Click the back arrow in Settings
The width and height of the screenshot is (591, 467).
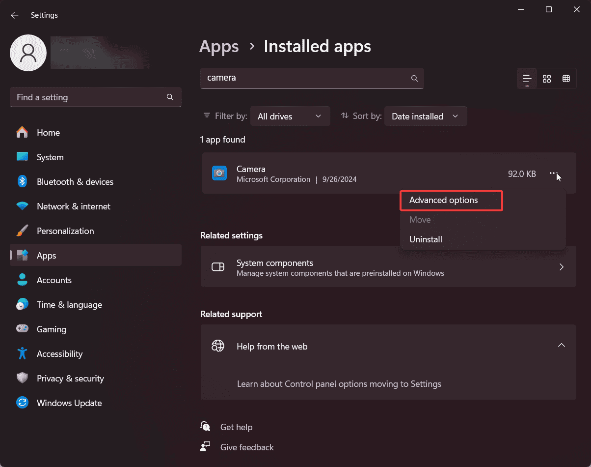tap(15, 15)
